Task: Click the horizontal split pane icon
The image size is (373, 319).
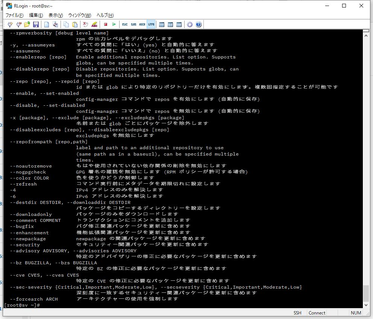Action: [162, 24]
